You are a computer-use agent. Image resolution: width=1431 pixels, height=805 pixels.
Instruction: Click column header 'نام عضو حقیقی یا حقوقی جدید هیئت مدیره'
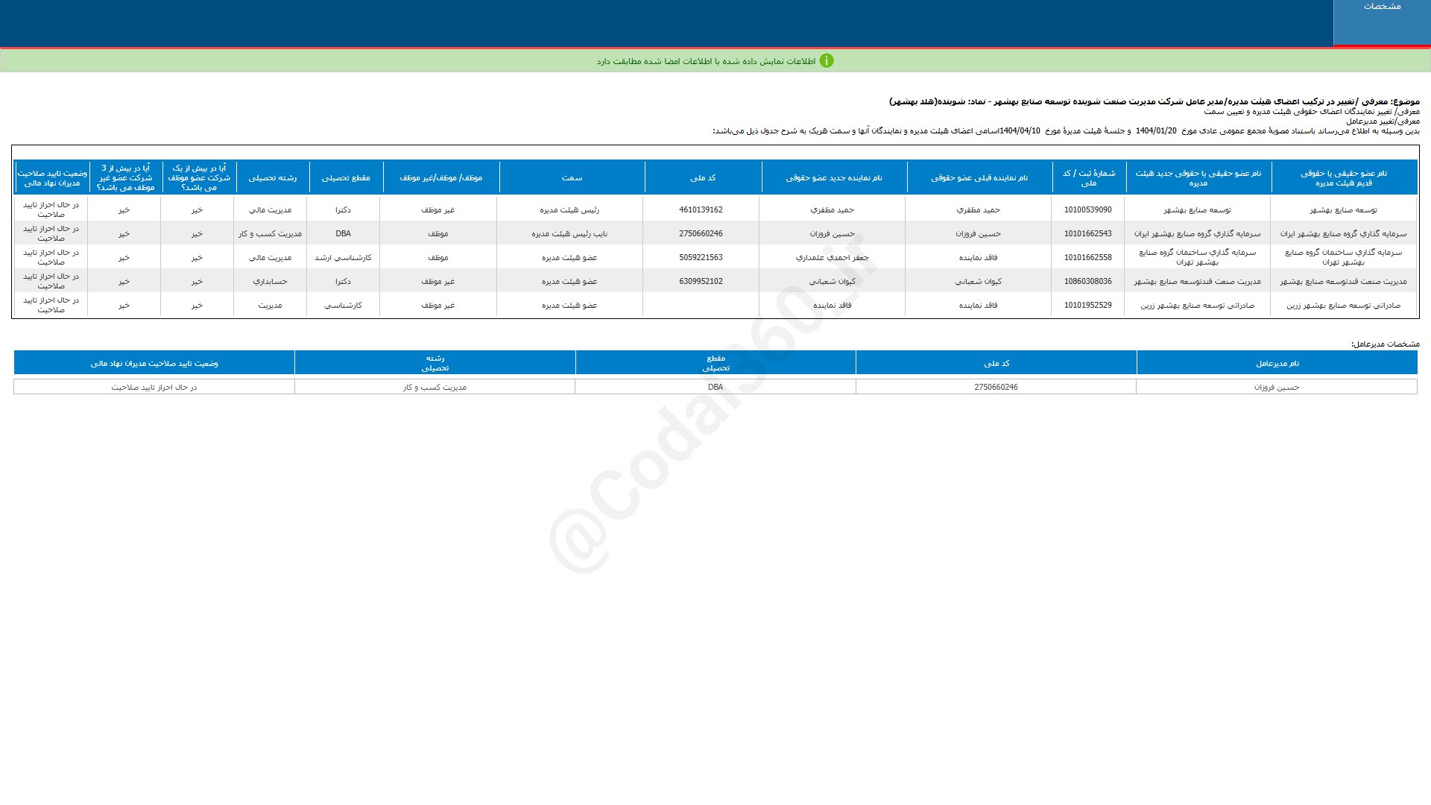tap(1198, 178)
